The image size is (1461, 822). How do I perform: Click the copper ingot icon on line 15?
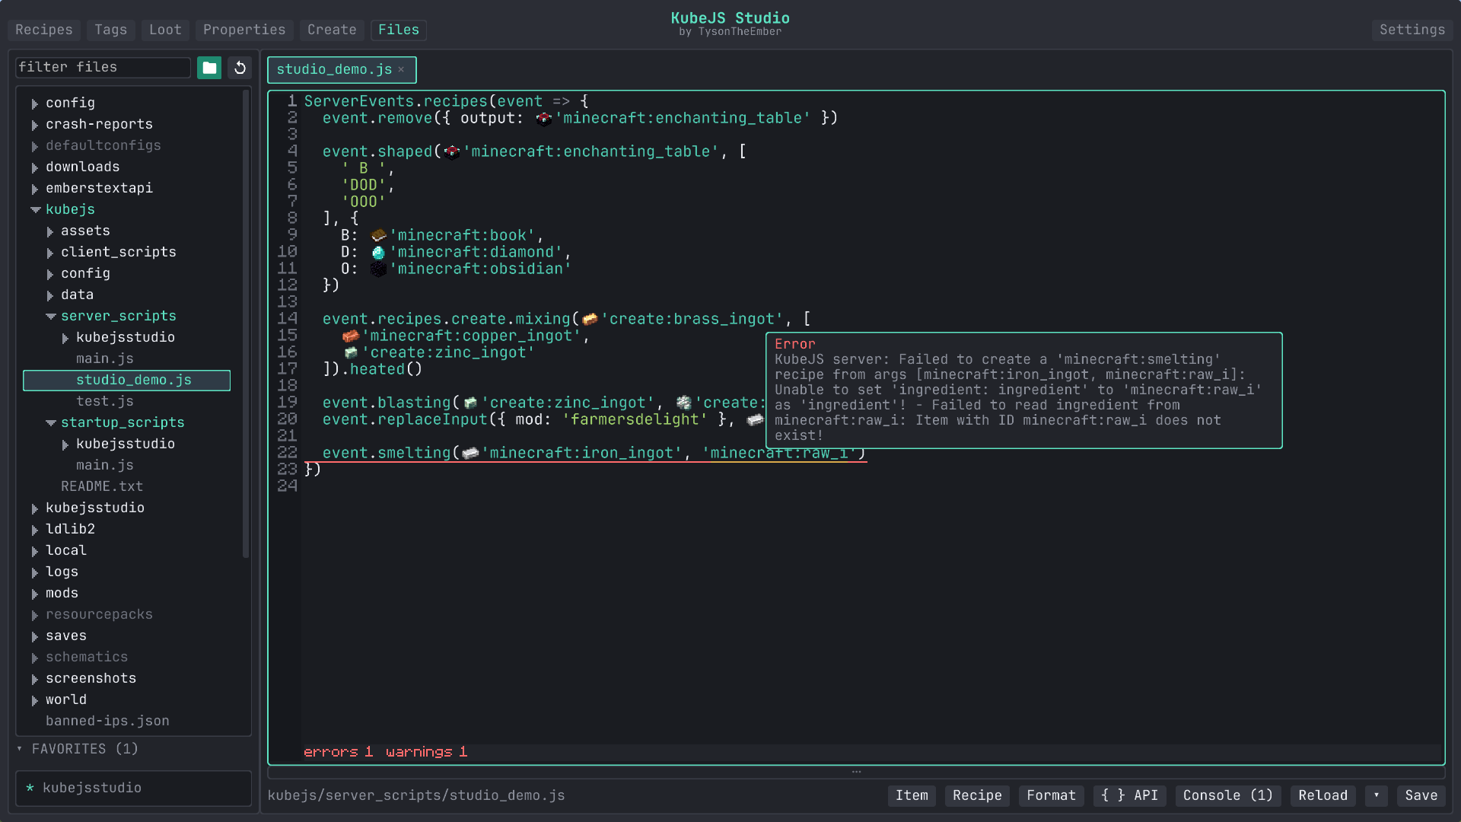pos(351,336)
